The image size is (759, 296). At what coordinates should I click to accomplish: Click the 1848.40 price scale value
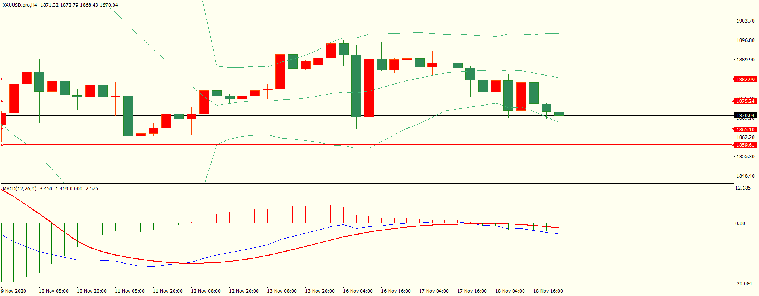pos(745,176)
